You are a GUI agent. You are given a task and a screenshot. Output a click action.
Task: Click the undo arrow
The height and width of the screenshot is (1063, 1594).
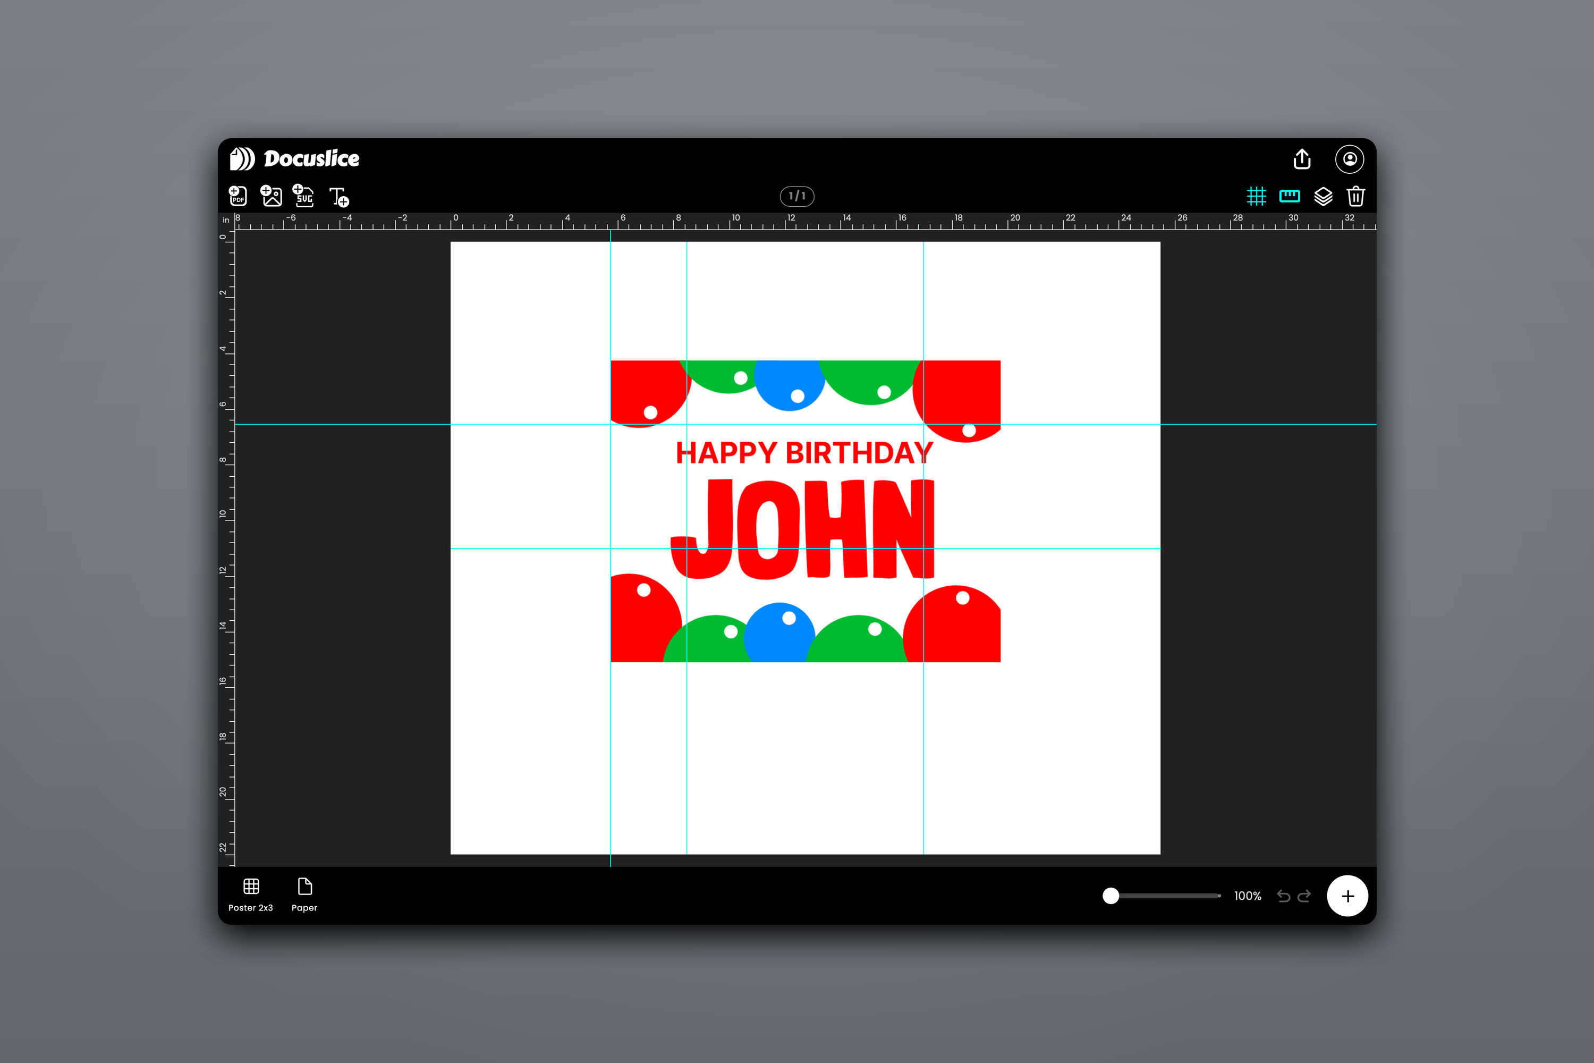[1283, 896]
